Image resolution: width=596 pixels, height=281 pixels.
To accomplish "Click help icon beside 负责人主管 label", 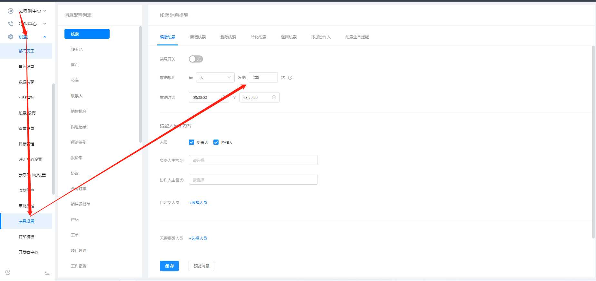I will pyautogui.click(x=182, y=160).
